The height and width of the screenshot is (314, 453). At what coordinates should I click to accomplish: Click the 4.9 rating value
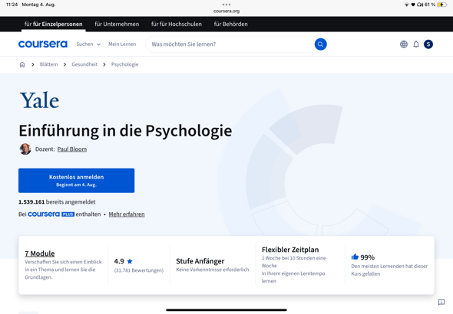pyautogui.click(x=119, y=261)
